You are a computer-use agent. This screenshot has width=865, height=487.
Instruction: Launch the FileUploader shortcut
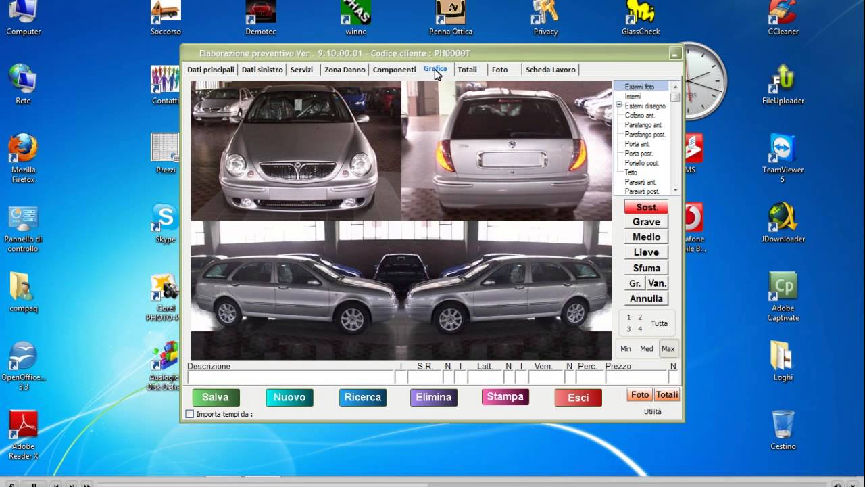click(783, 85)
